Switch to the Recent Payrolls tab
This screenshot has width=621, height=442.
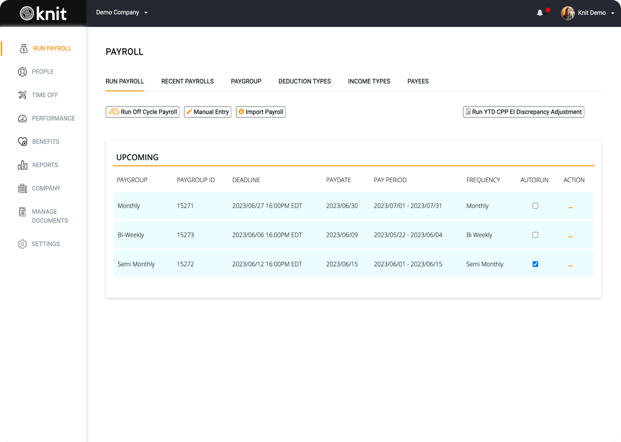(x=187, y=81)
